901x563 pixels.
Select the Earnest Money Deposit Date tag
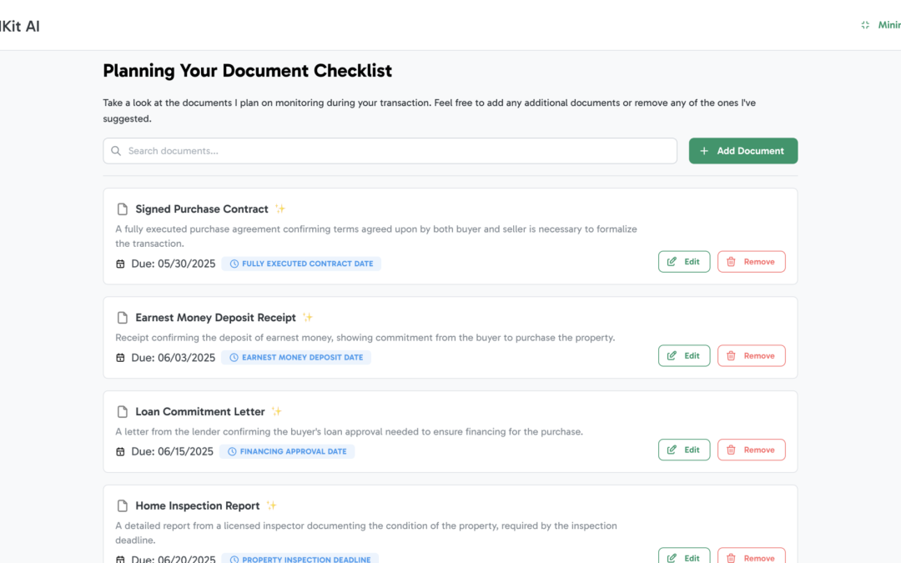pyautogui.click(x=296, y=358)
